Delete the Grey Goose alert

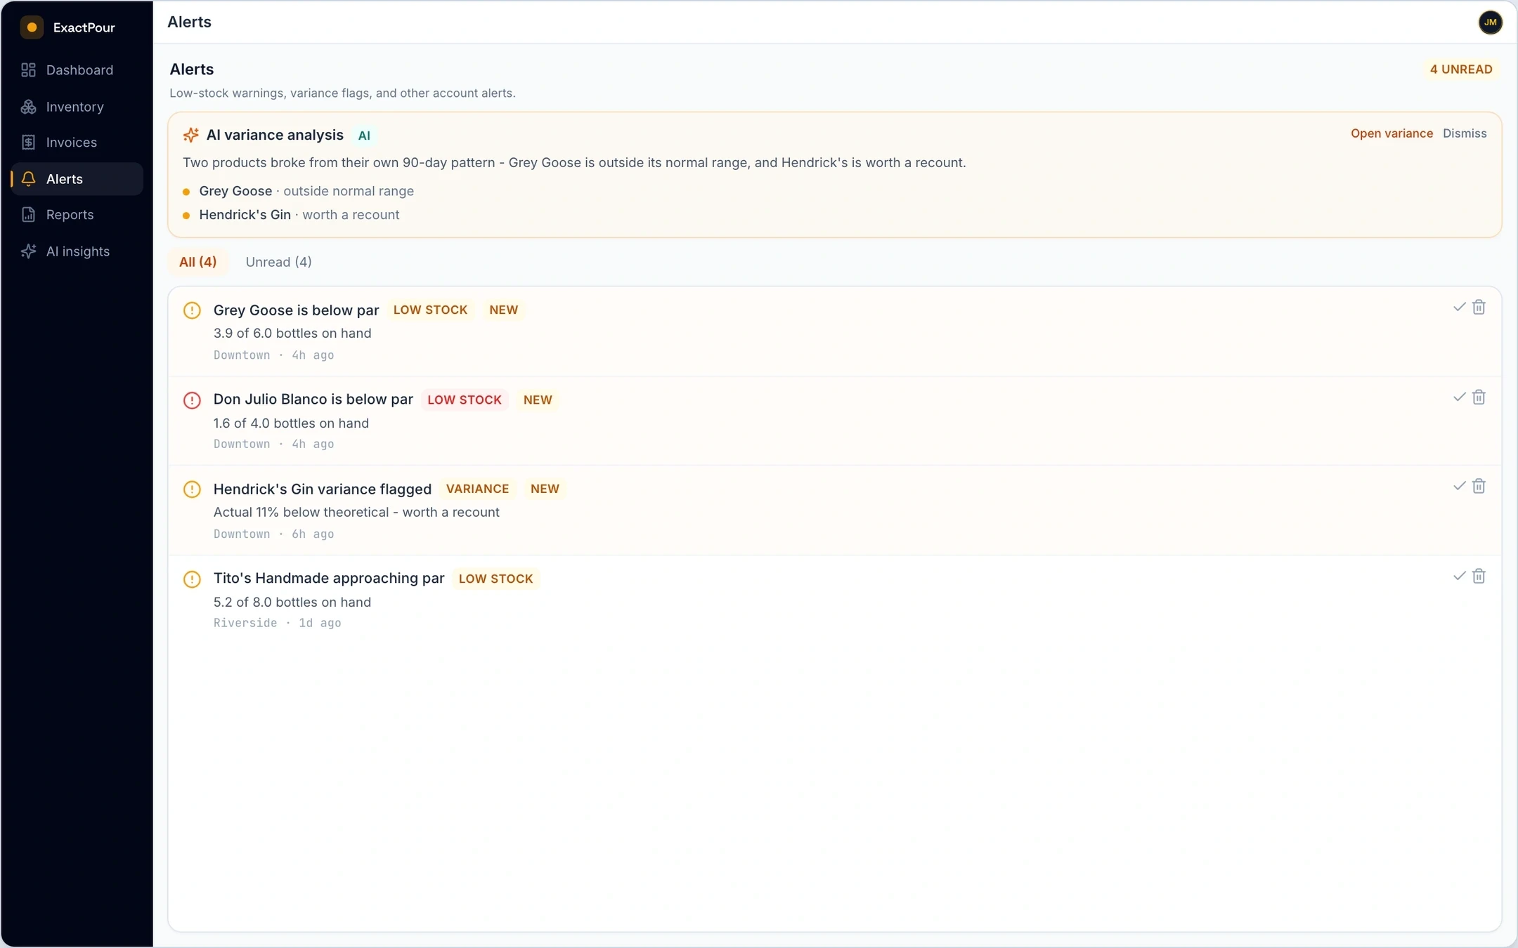point(1479,307)
